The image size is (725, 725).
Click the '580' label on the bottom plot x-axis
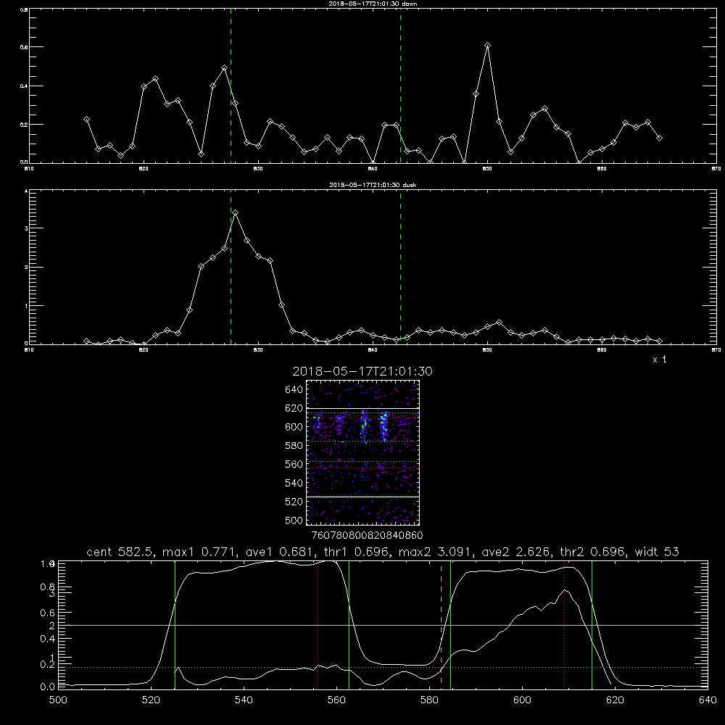[429, 700]
